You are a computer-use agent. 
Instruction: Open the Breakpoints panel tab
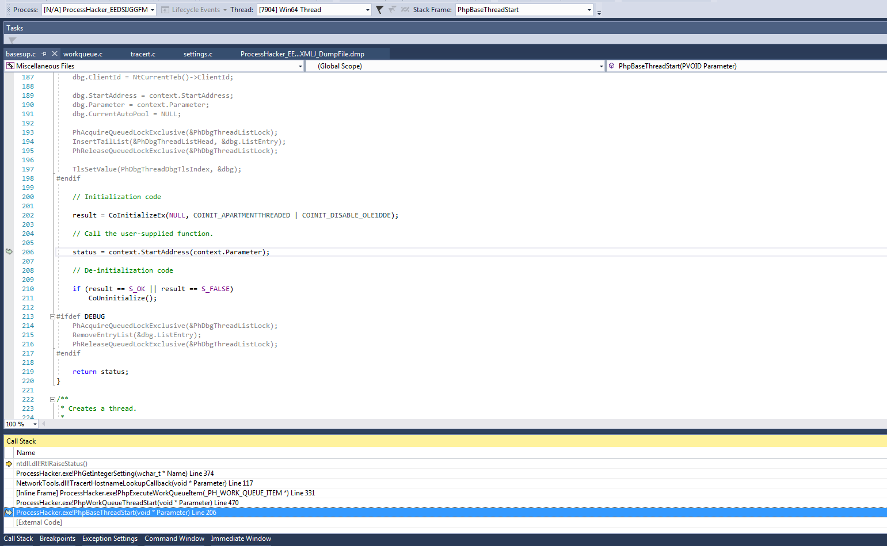[x=58, y=539]
